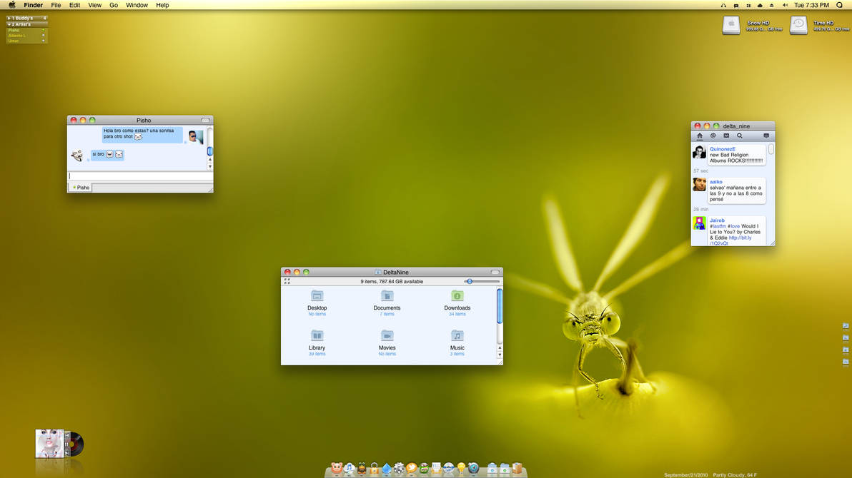Collapse the 2 Artist's group
This screenshot has height=478, width=852.
tap(9, 24)
